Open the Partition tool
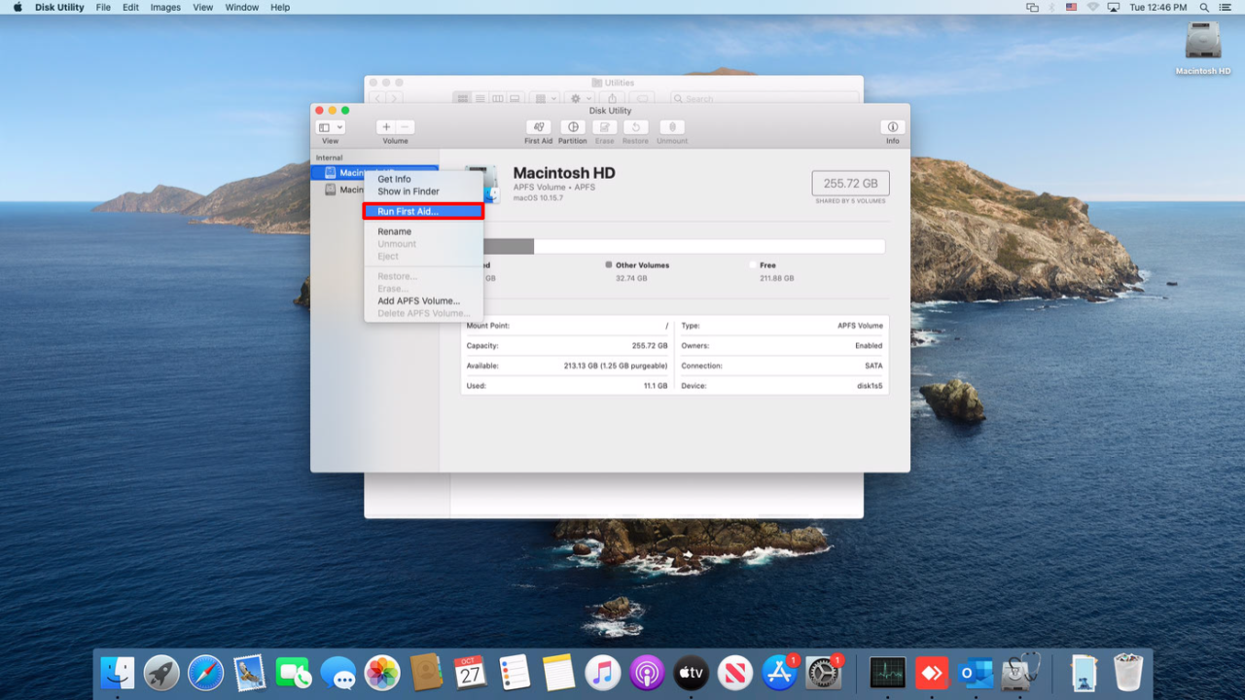The width and height of the screenshot is (1245, 700). 573,130
